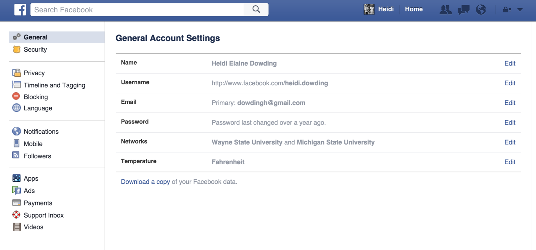Click Heidi's profile picture thumbnail

pos(369,9)
